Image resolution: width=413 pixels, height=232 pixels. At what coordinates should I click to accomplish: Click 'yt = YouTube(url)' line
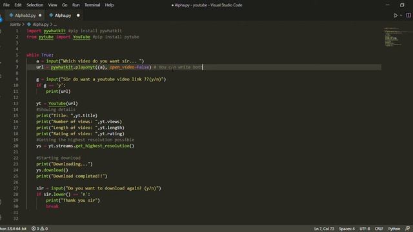57,103
